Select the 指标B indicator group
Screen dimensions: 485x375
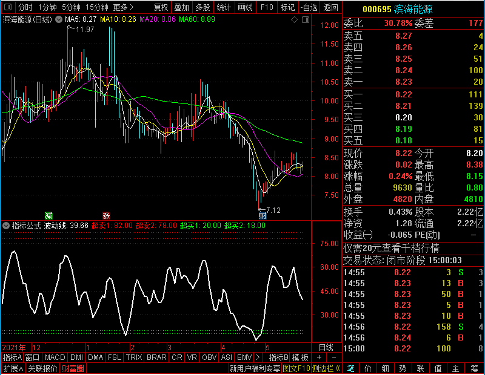pyautogui.click(x=278, y=357)
